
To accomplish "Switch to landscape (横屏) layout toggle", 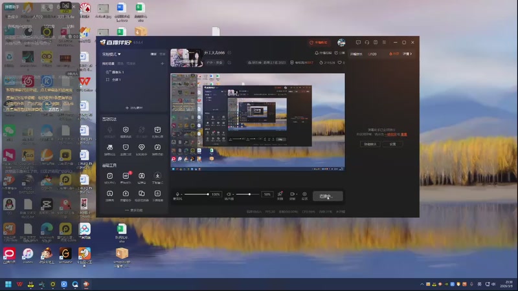I will point(153,54).
